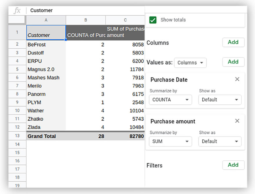This screenshot has height=194, width=255.
Task: Select row 13 header
Action: tap(17, 136)
